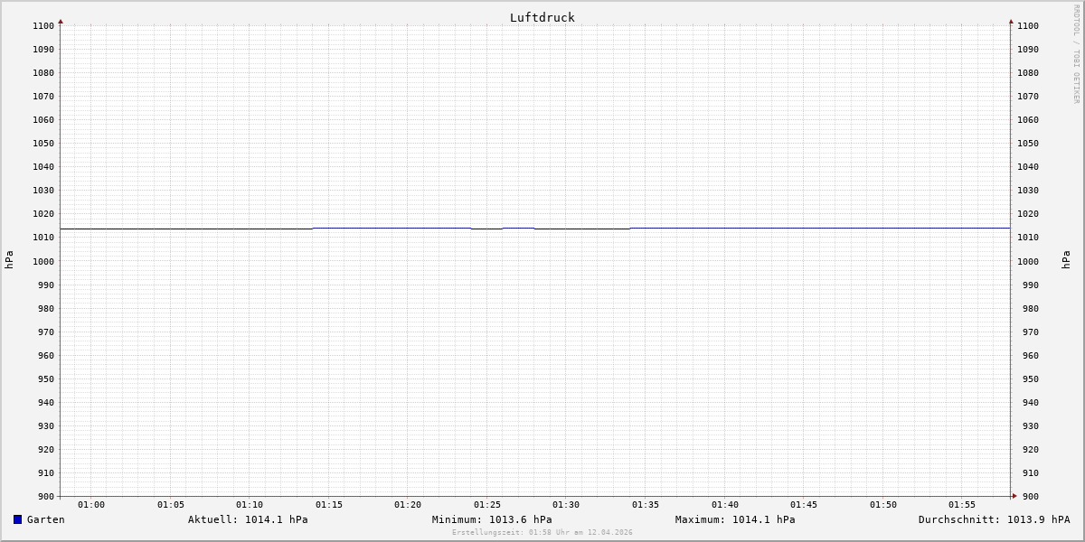Click the 1100 label on the left axis
Screen dimensions: 1085x542
click(43, 25)
